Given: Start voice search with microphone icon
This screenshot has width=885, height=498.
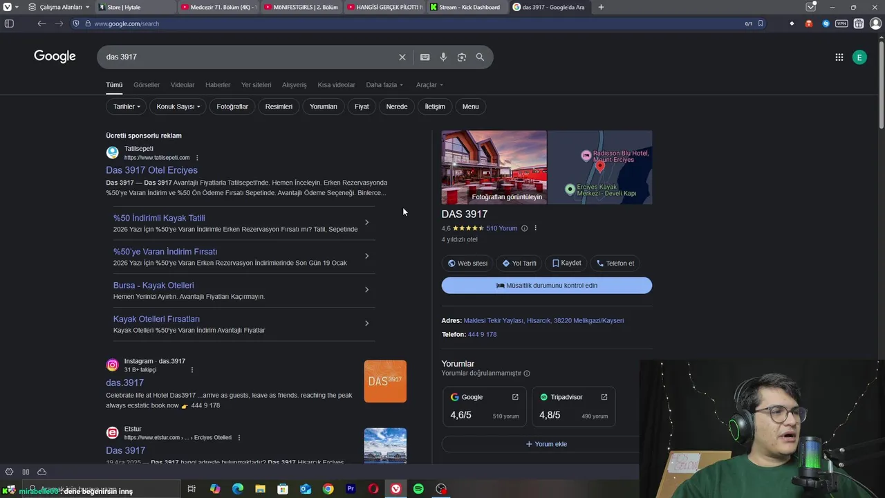Looking at the screenshot, I should click(443, 57).
